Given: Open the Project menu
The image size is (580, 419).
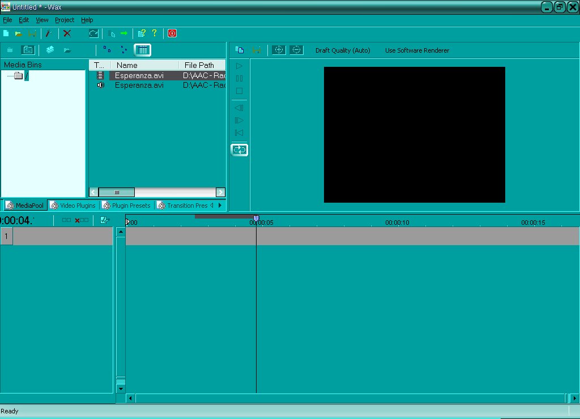Looking at the screenshot, I should [65, 20].
